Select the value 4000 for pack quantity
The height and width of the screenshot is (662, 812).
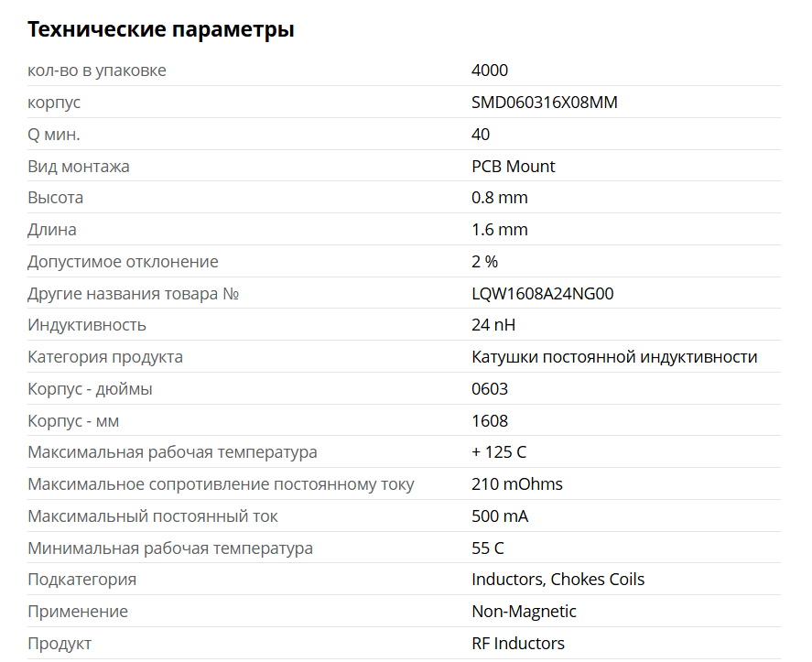click(490, 71)
